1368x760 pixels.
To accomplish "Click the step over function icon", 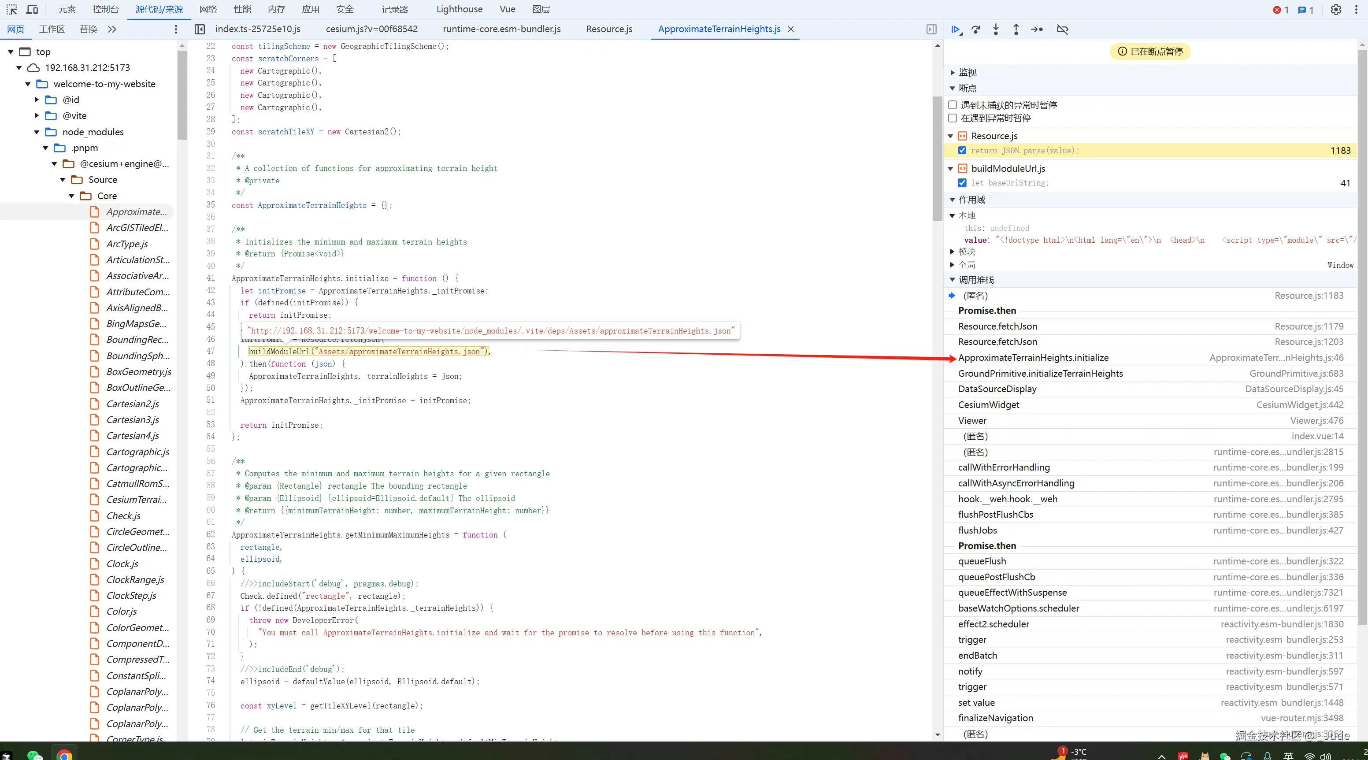I will click(x=975, y=29).
